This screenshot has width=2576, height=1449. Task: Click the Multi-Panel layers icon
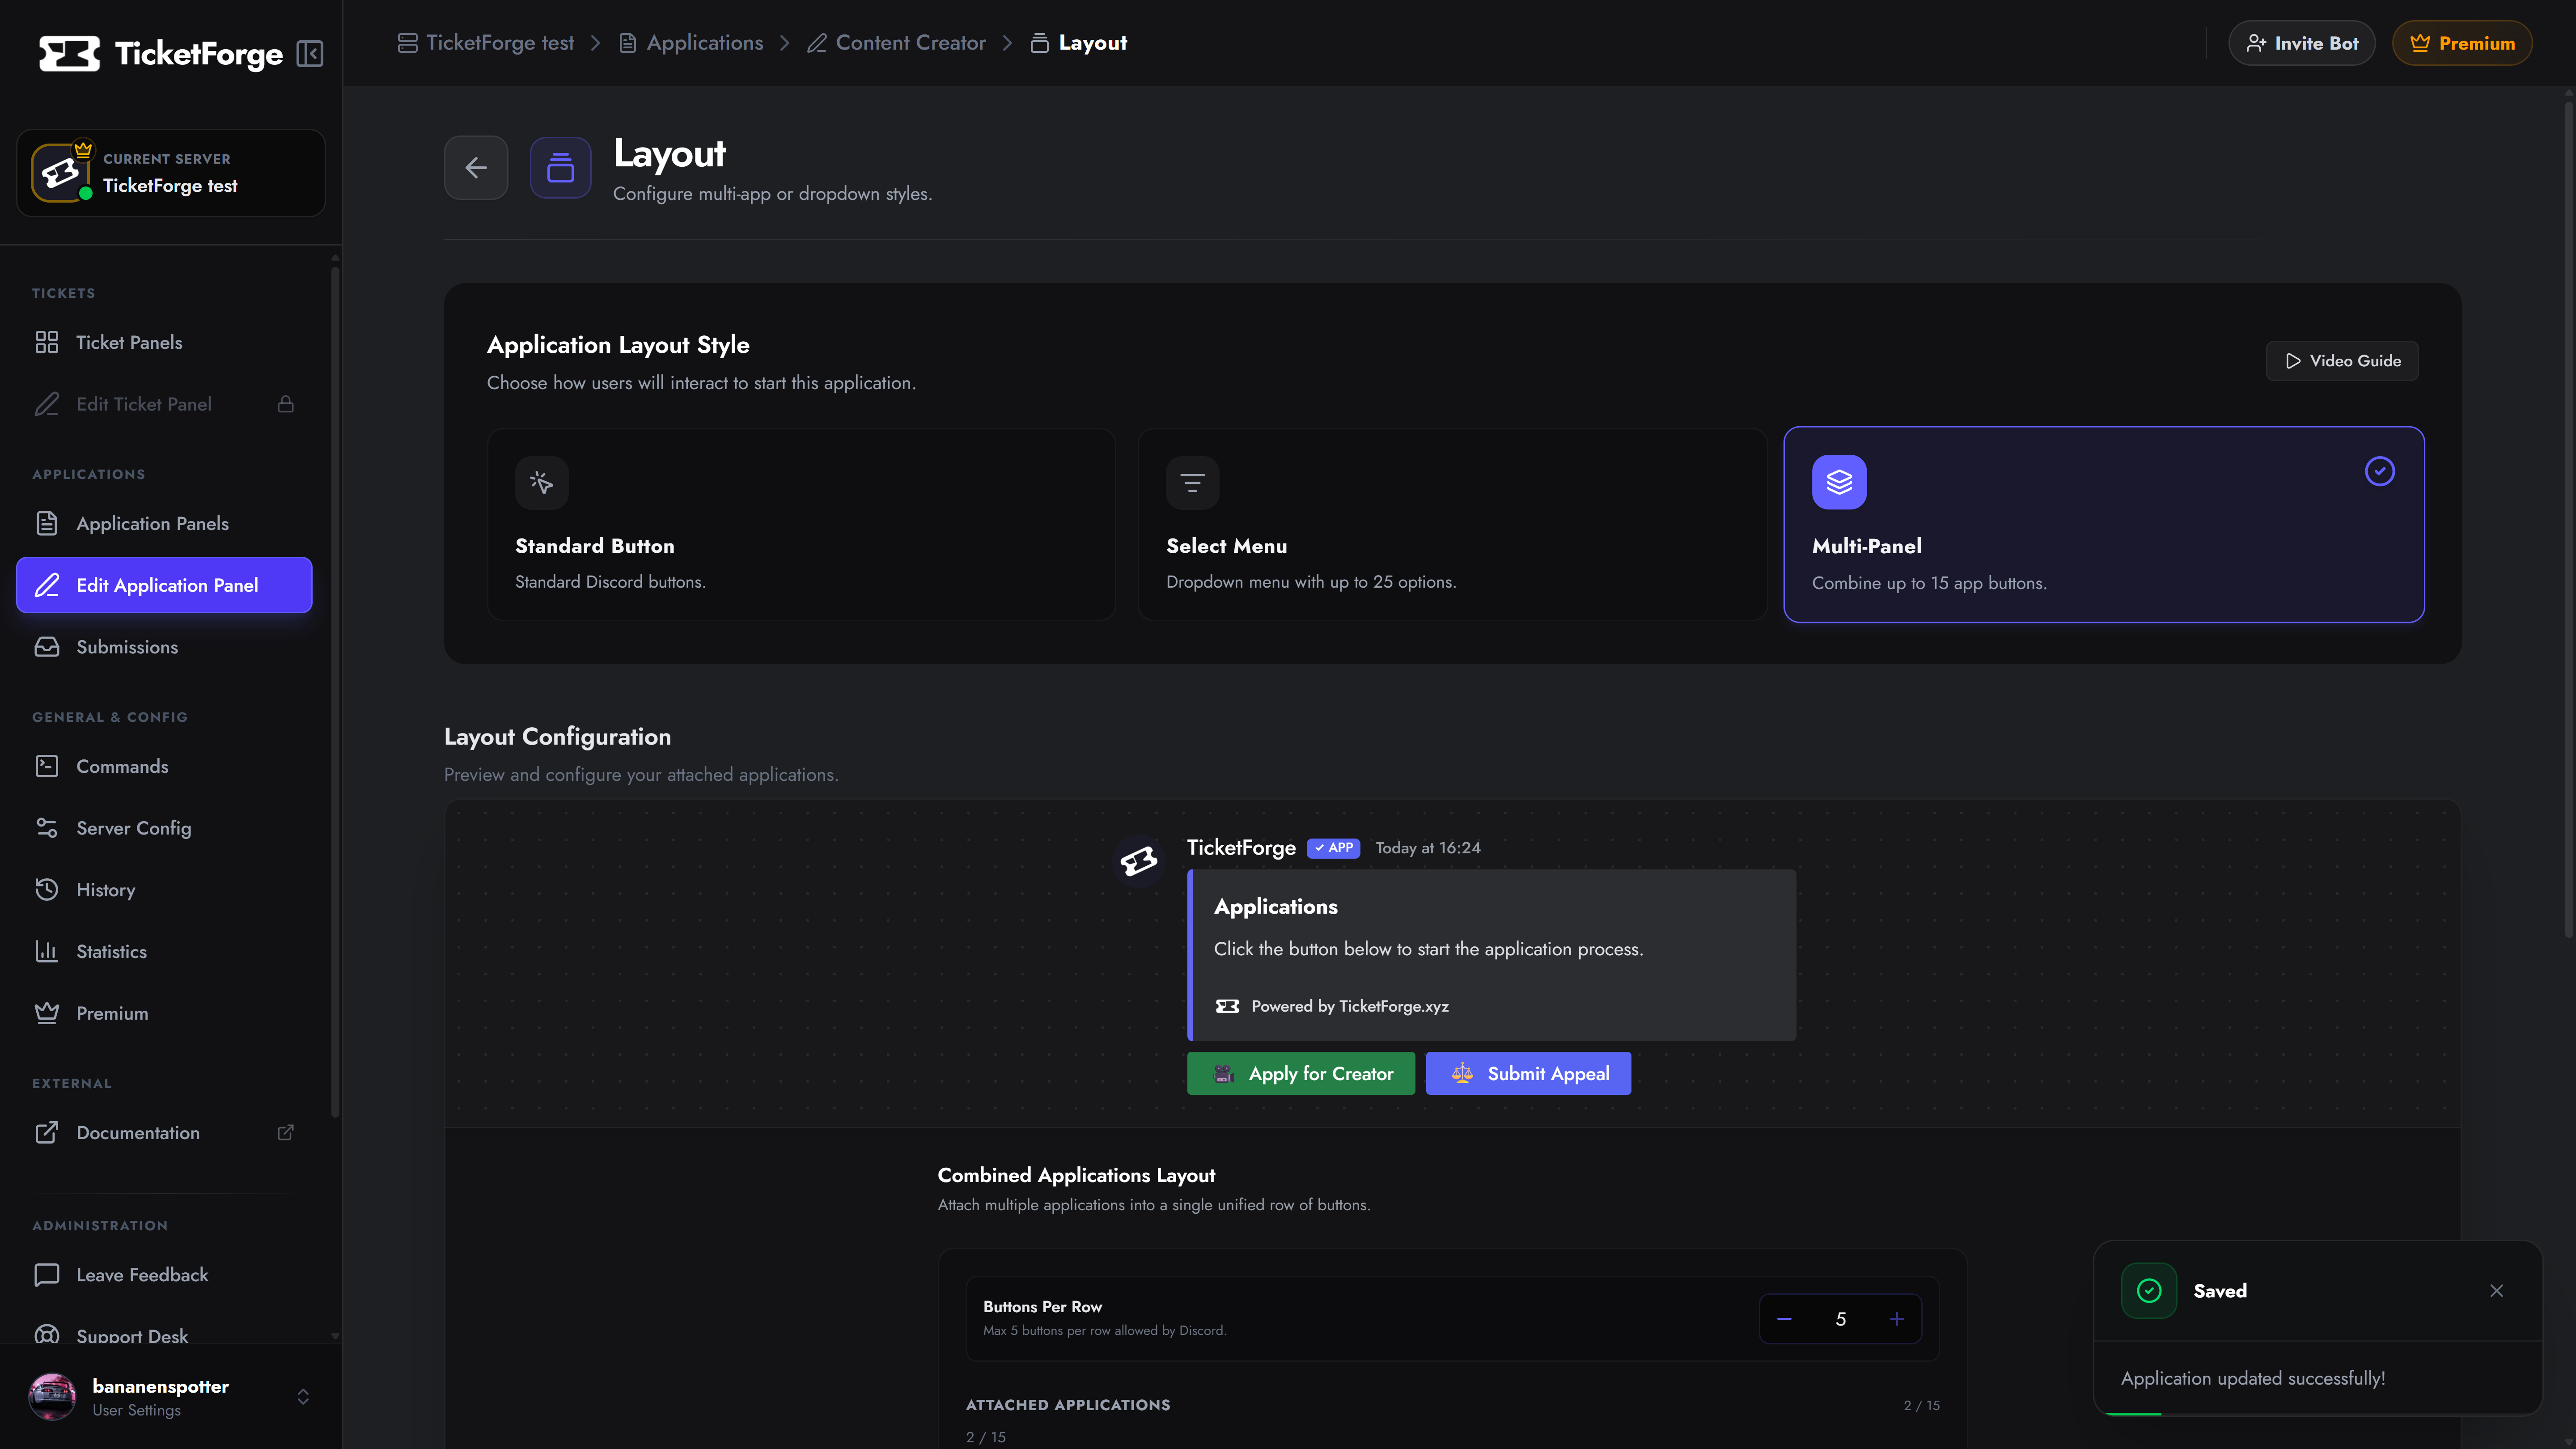[x=1839, y=482]
